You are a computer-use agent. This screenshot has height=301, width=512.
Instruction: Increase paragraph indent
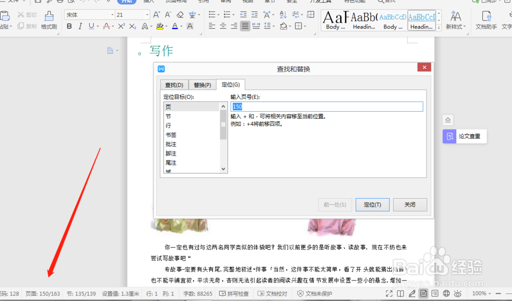pyautogui.click(x=254, y=15)
